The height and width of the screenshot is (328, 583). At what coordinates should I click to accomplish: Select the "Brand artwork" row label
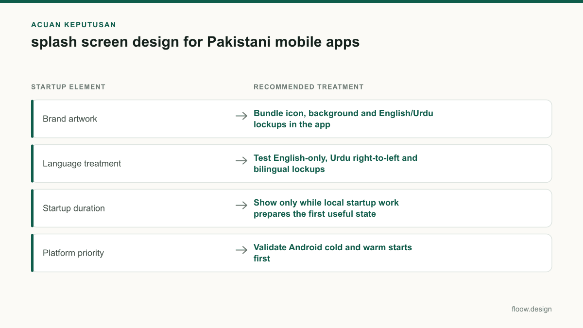pyautogui.click(x=70, y=119)
